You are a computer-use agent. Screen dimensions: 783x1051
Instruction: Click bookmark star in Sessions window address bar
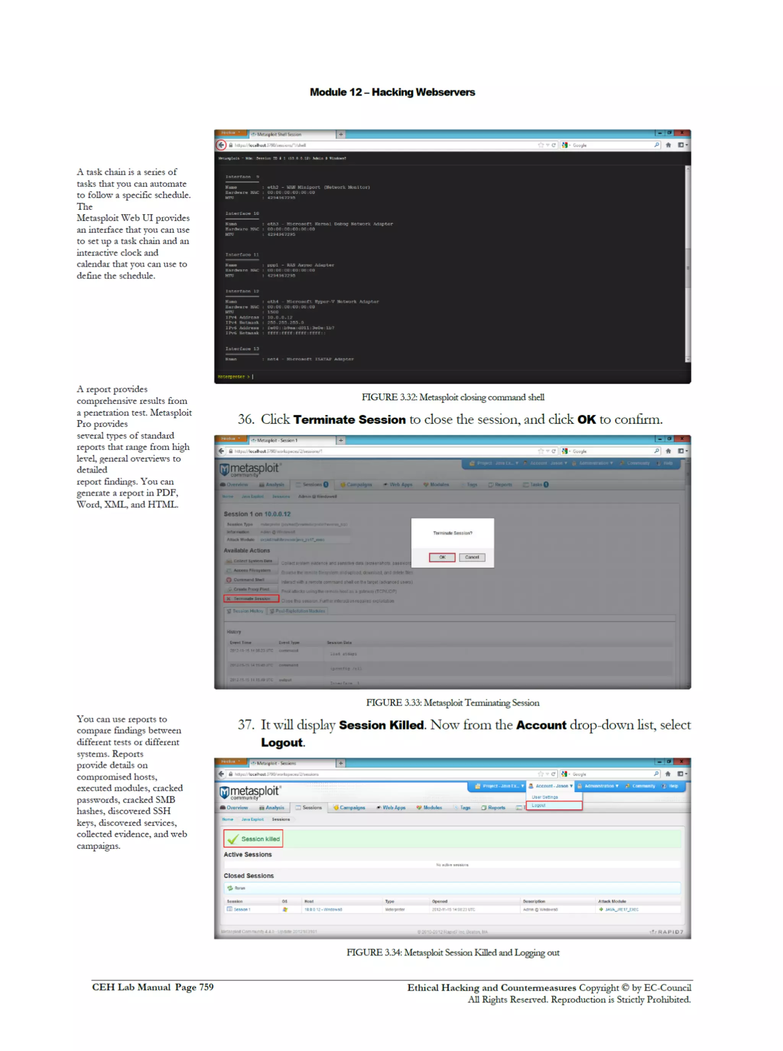pos(540,774)
